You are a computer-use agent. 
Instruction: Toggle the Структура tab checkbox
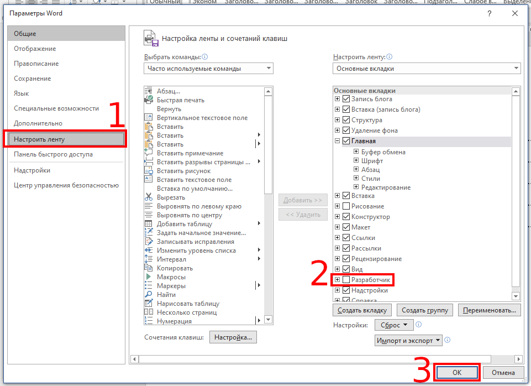point(346,119)
